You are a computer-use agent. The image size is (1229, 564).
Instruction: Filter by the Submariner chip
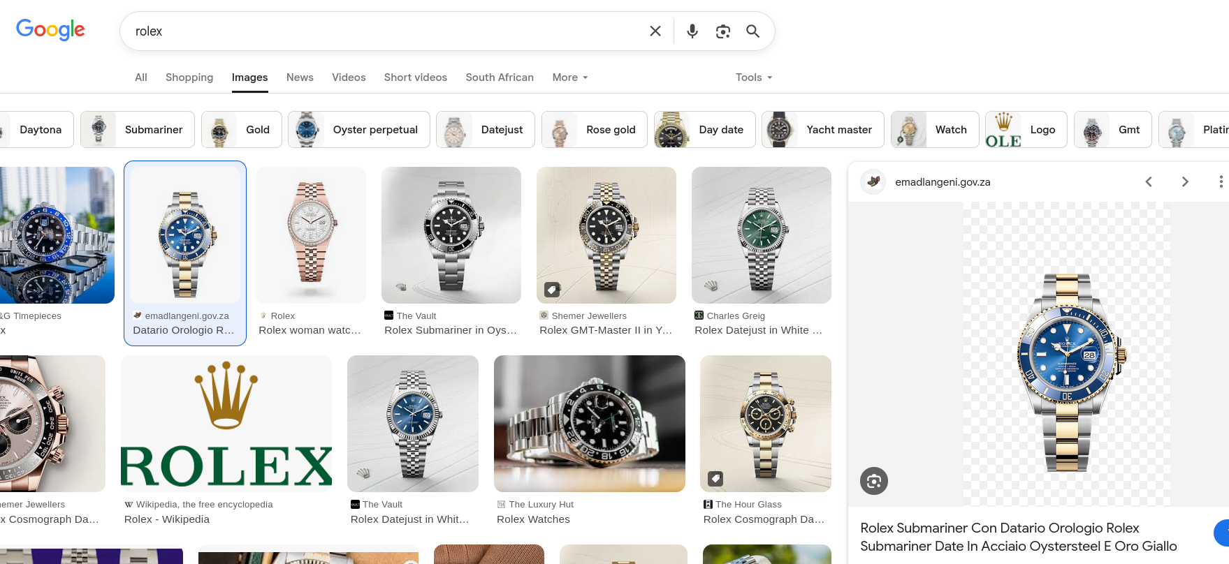point(138,130)
